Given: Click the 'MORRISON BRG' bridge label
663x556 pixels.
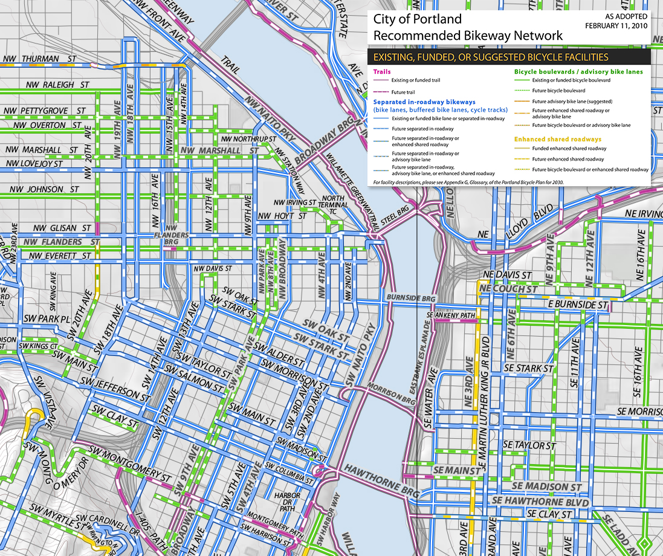Looking at the screenshot, I should coord(391,393).
